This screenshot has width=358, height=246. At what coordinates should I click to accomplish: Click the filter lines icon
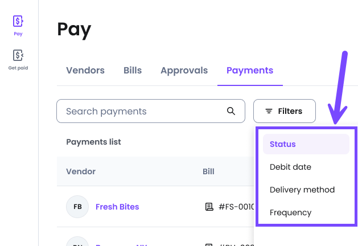coord(269,112)
